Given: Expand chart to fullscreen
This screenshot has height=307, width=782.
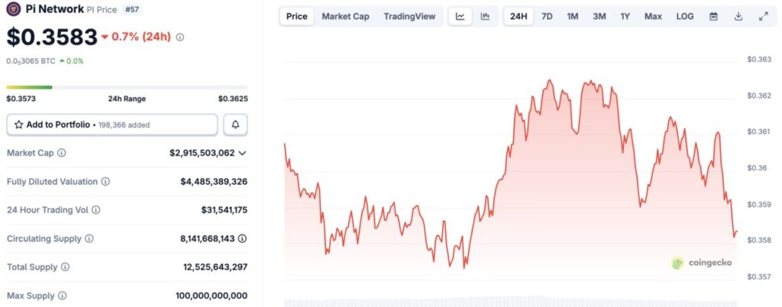Looking at the screenshot, I should point(763,16).
